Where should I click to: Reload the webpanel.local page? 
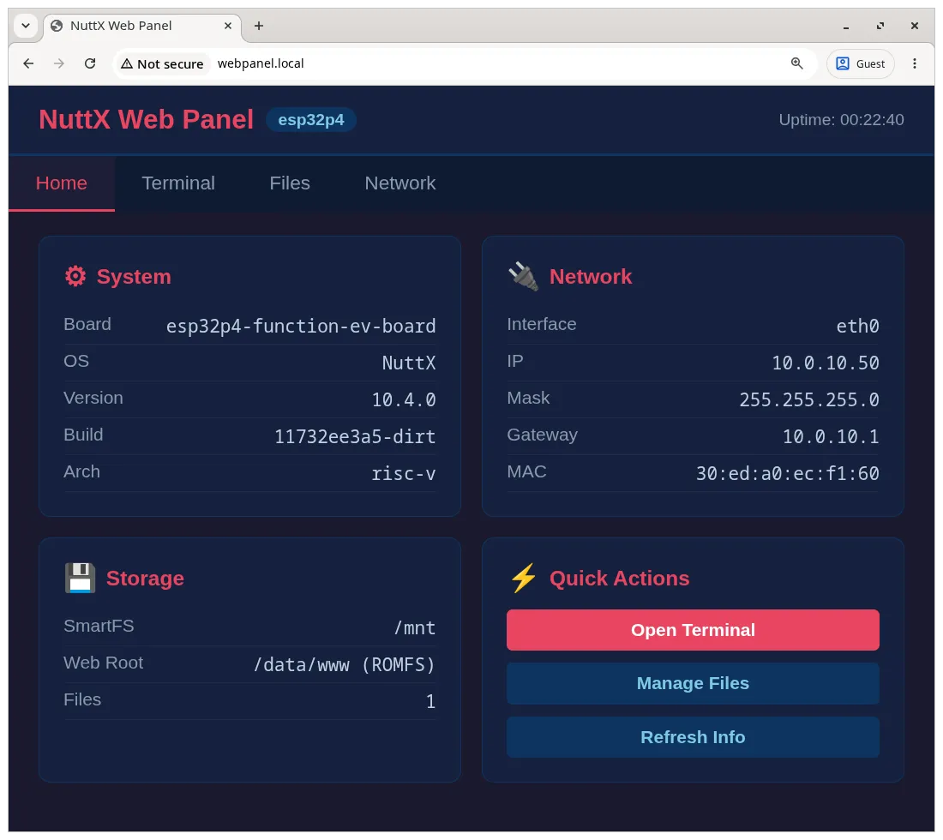click(90, 63)
